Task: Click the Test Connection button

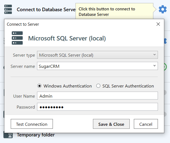Action: point(32,124)
